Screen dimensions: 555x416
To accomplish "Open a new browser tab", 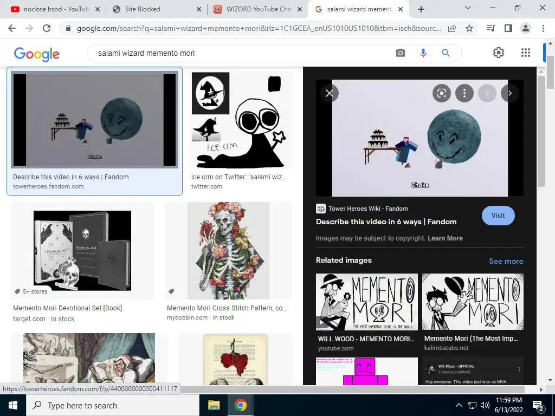I will [x=421, y=9].
